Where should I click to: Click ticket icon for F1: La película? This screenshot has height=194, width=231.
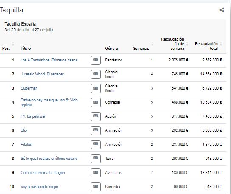[x=96, y=116]
